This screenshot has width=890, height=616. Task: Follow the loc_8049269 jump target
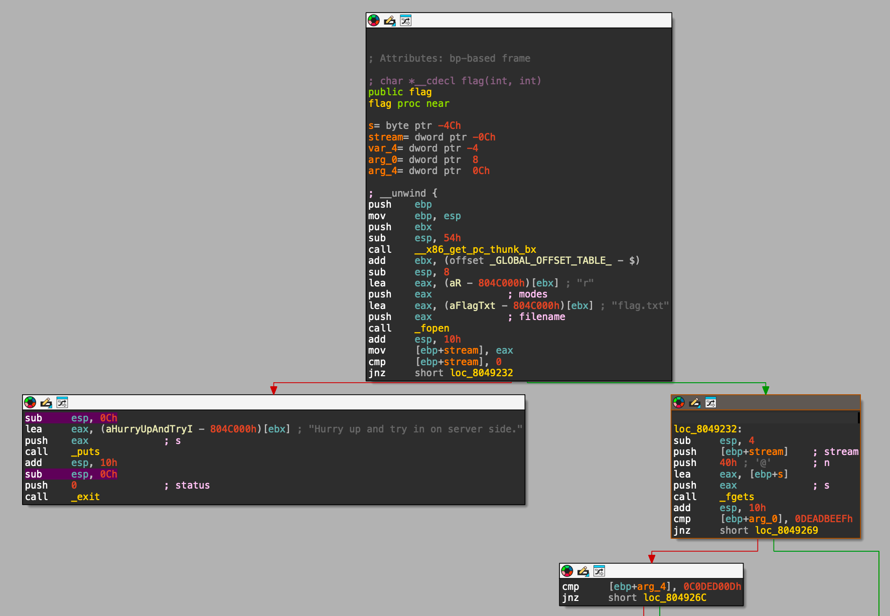[786, 530]
